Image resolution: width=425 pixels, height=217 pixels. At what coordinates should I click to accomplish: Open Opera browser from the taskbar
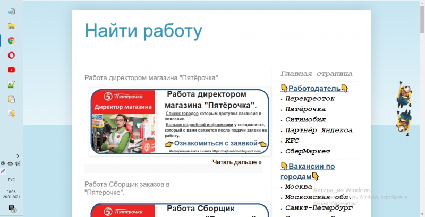[x=11, y=56]
